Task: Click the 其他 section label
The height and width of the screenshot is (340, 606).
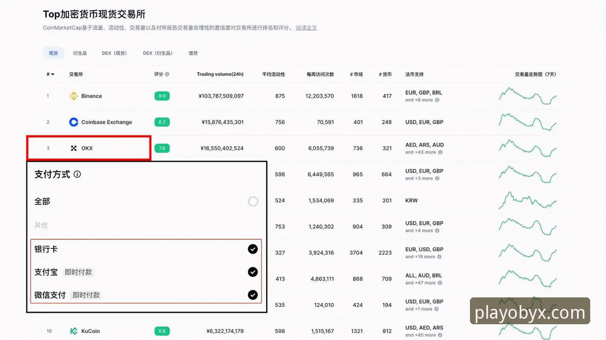Action: point(41,225)
